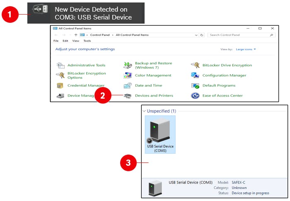
Task: Open the Tools menu
Action: (x=87, y=41)
